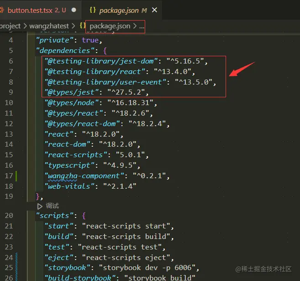Click the "@types/jest" key

(x=71, y=92)
